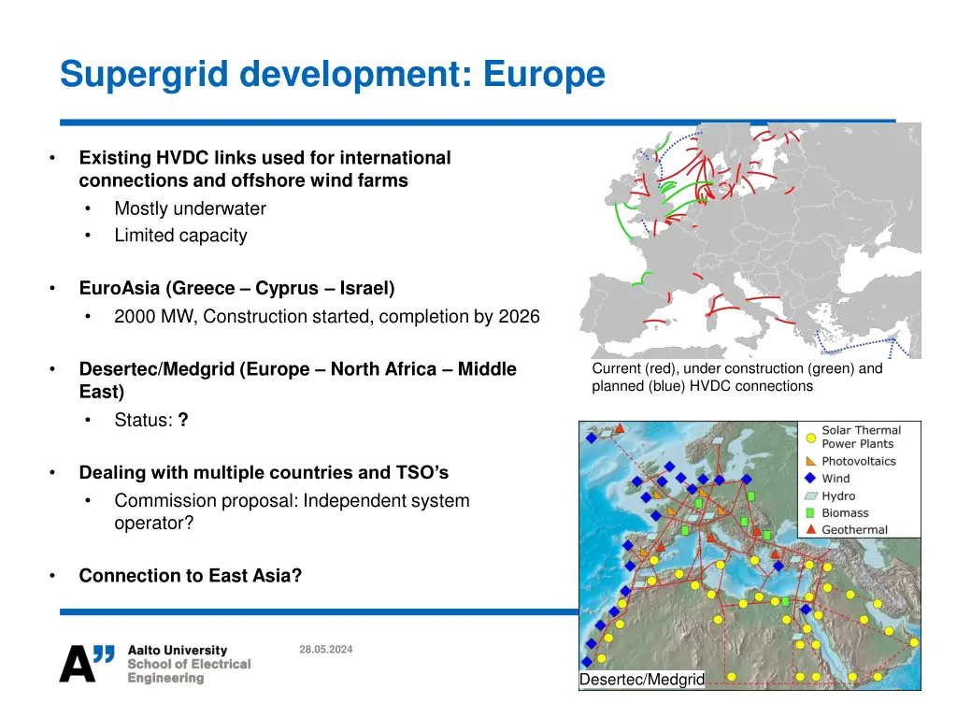The height and width of the screenshot is (718, 957).
Task: Click the HVDC connections map of Europe
Action: click(750, 240)
